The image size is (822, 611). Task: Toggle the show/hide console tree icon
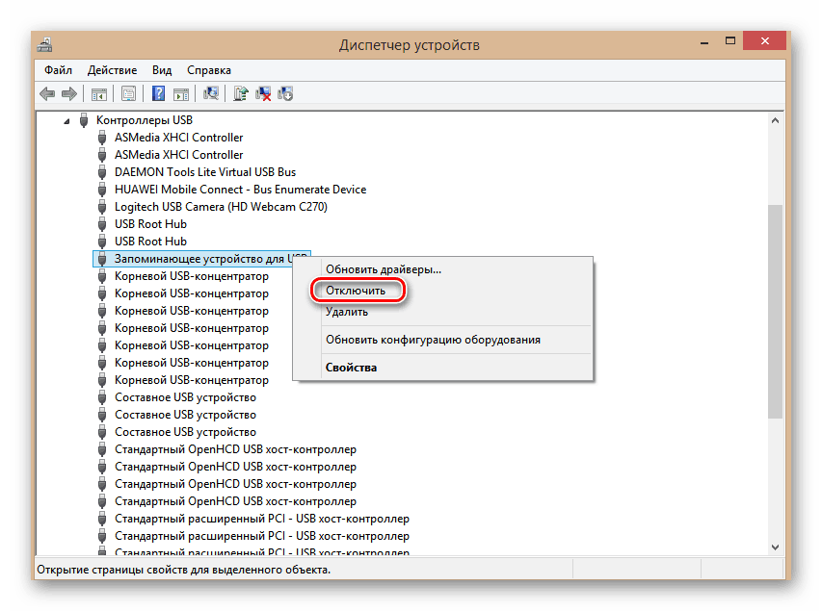pos(99,94)
